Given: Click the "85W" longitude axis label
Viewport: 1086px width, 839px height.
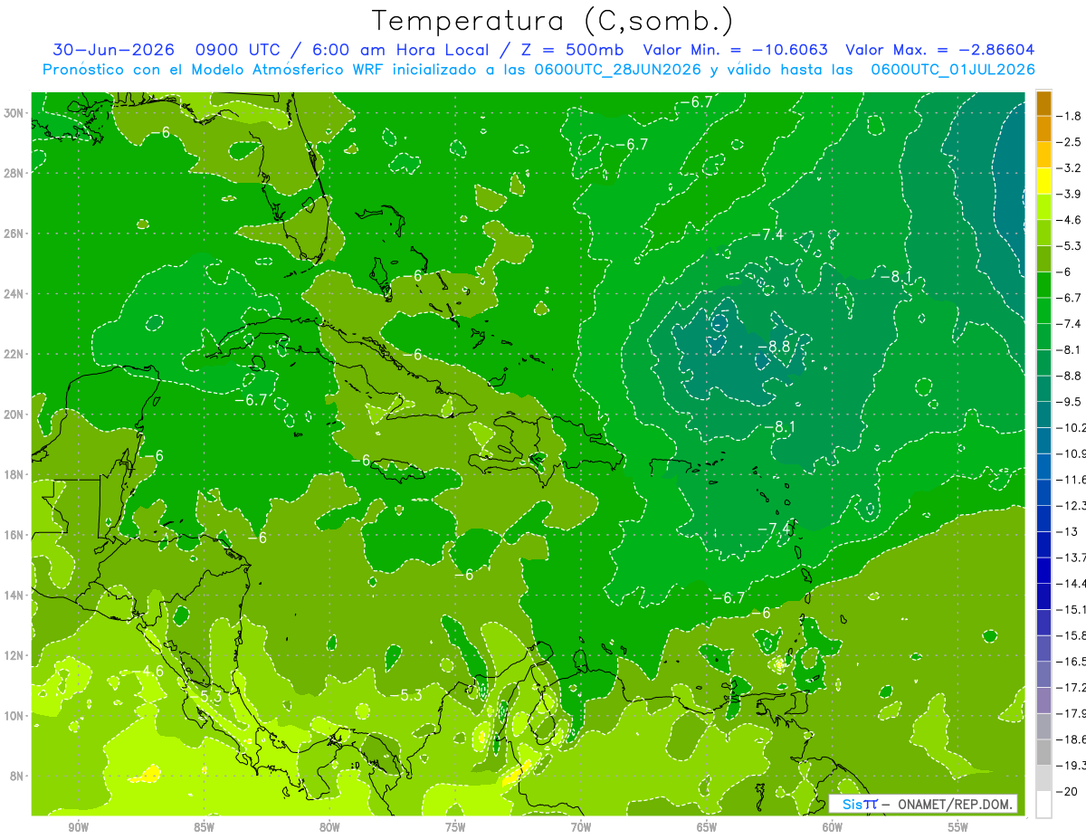Looking at the screenshot, I should (205, 827).
